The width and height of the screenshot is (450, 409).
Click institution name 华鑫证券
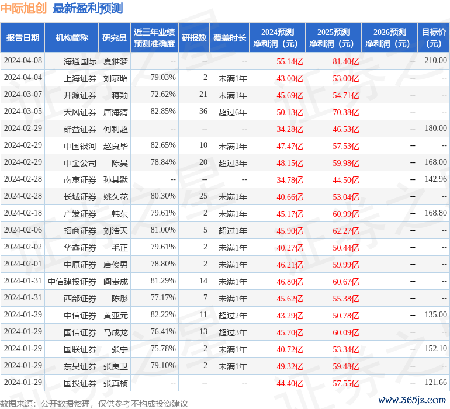pos(80,247)
